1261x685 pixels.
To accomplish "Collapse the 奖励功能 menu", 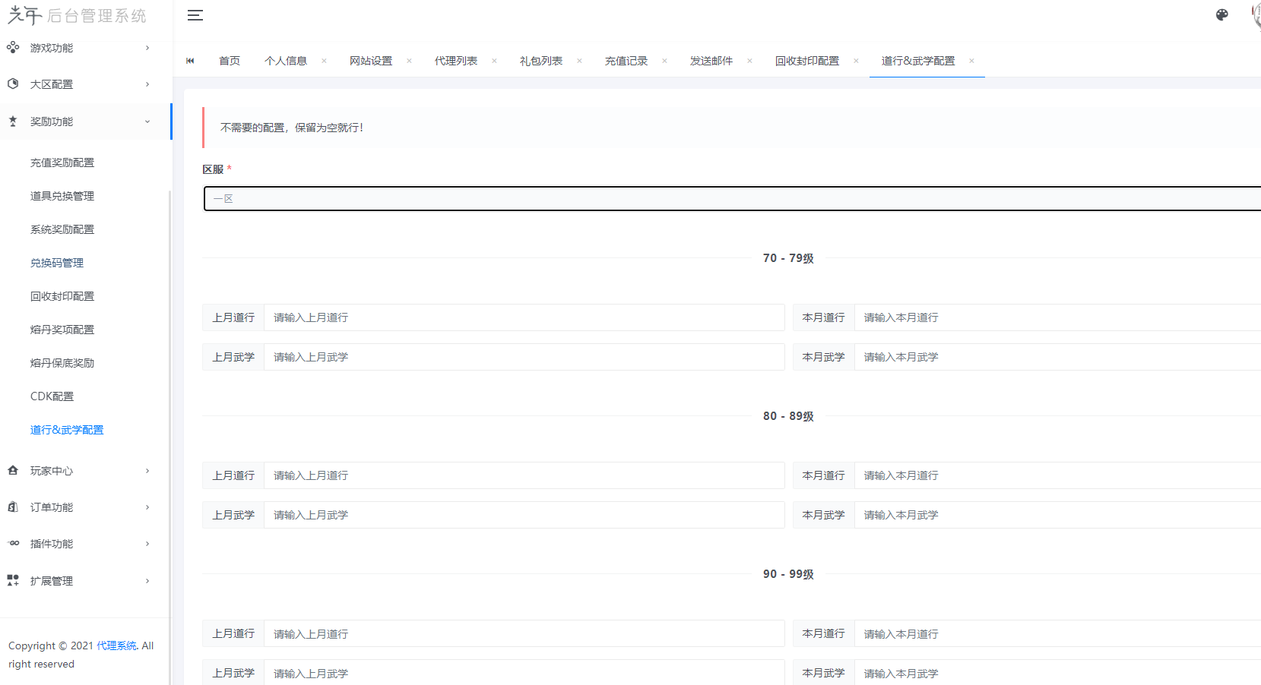I will (84, 122).
